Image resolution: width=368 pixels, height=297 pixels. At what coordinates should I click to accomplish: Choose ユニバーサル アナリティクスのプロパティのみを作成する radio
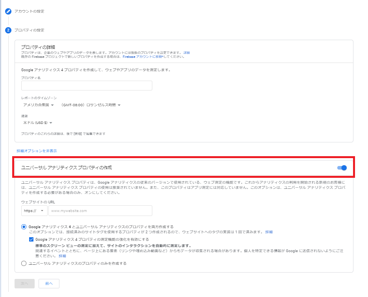(x=24, y=263)
